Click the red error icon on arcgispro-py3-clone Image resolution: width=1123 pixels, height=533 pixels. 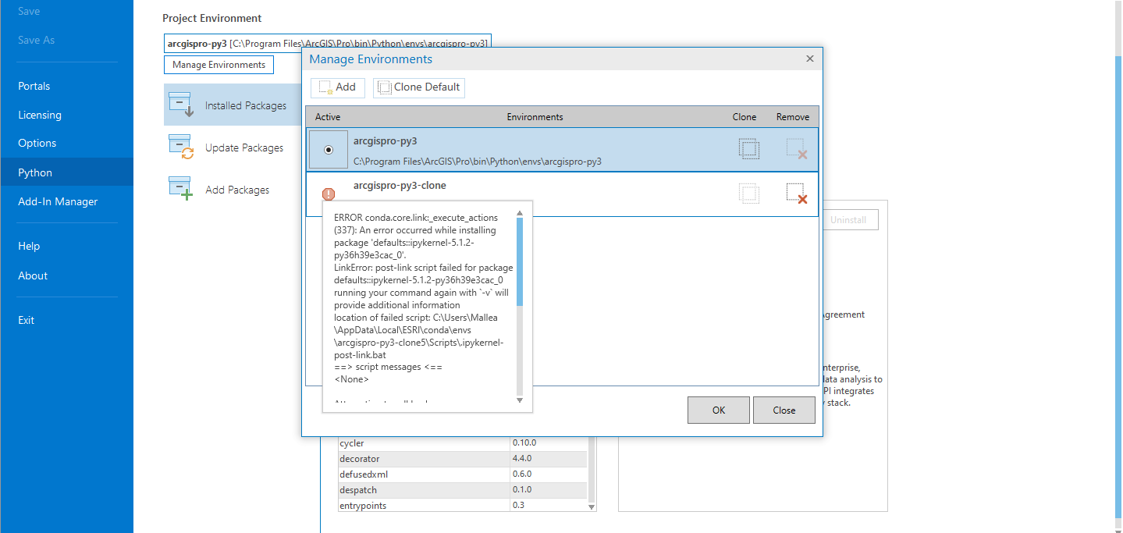[329, 194]
